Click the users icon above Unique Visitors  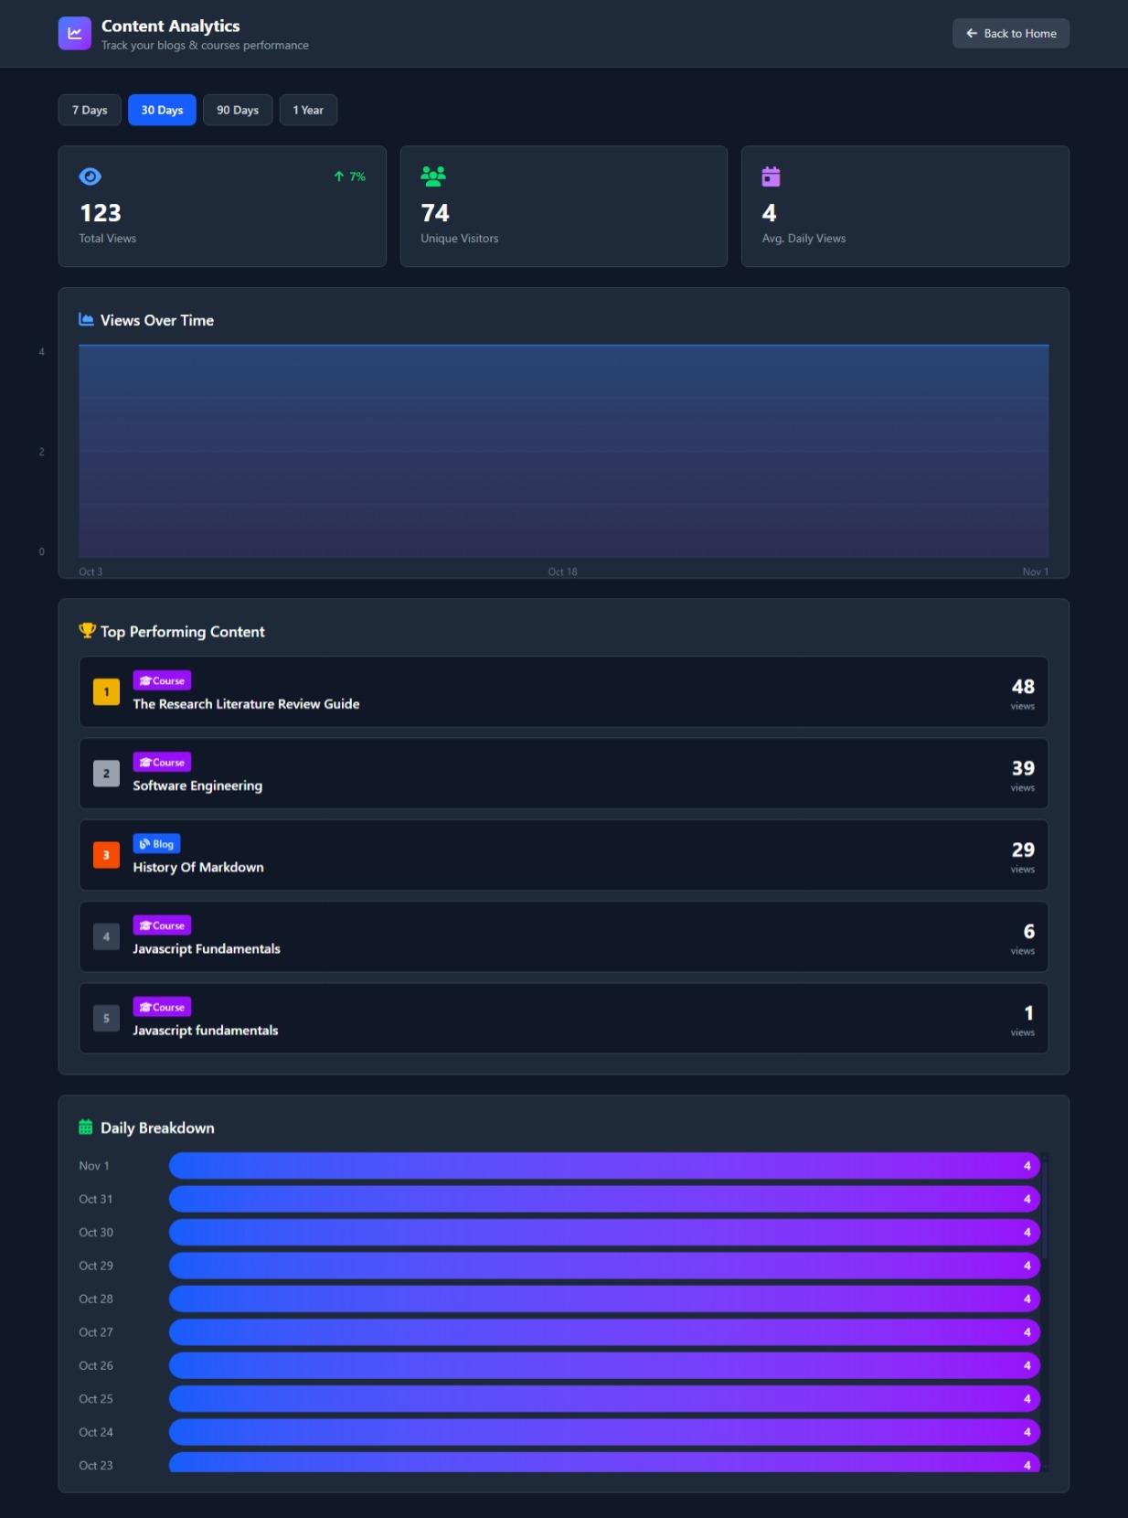pos(433,176)
